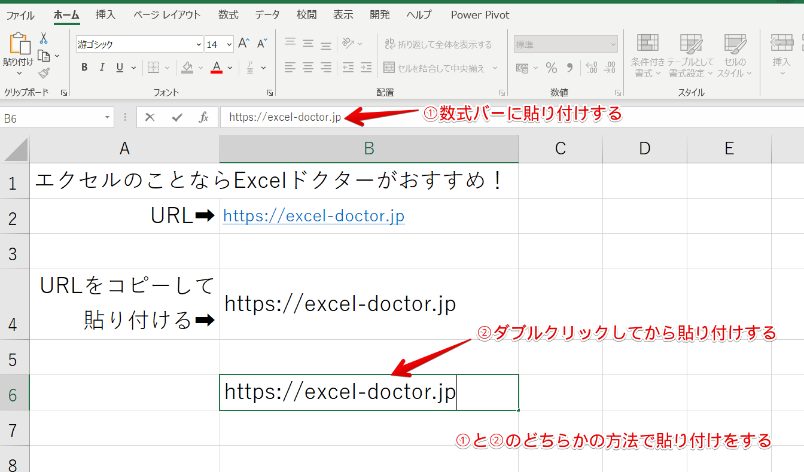Image resolution: width=804 pixels, height=472 pixels.
Task: Open セルのスタイル cell styles
Action: [735, 56]
